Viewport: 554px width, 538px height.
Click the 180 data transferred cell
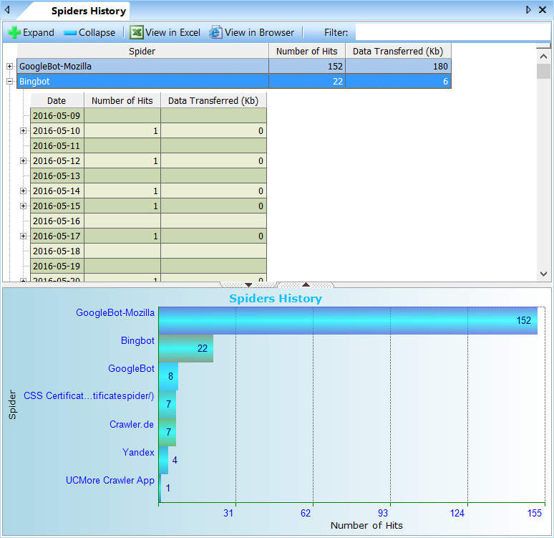tap(398, 66)
